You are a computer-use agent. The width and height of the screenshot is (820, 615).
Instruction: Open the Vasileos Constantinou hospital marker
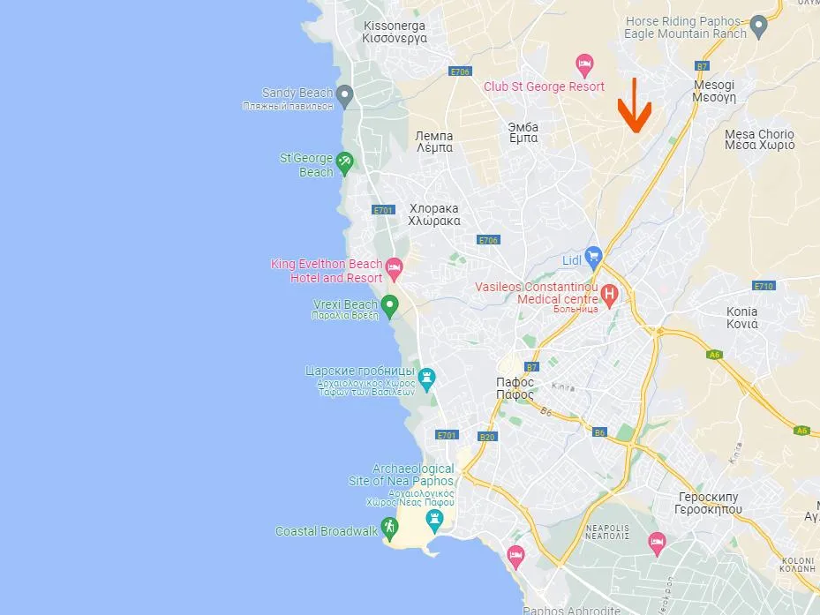tap(609, 296)
